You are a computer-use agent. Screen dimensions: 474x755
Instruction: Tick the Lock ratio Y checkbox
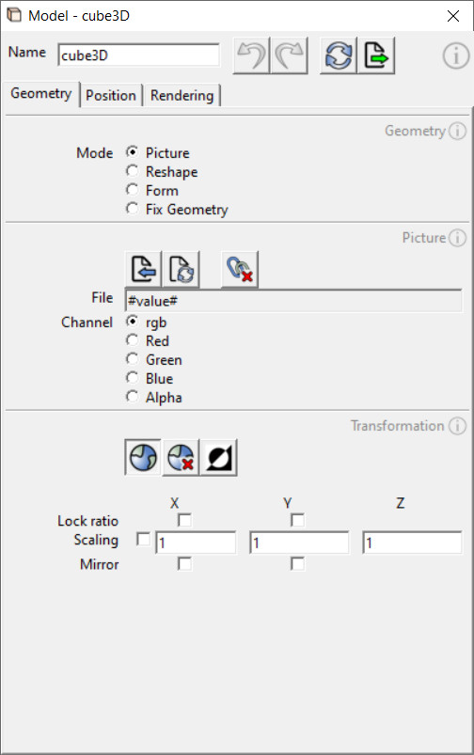[298, 520]
